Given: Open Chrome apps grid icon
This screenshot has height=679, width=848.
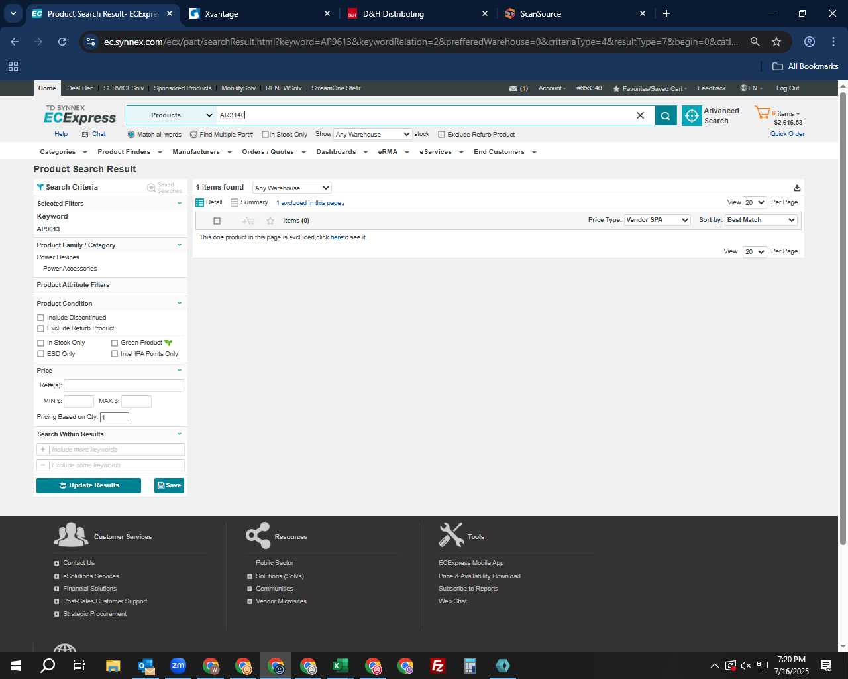Looking at the screenshot, I should point(13,66).
